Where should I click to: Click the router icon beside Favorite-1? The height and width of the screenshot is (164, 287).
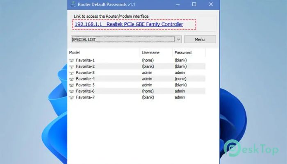point(72,60)
